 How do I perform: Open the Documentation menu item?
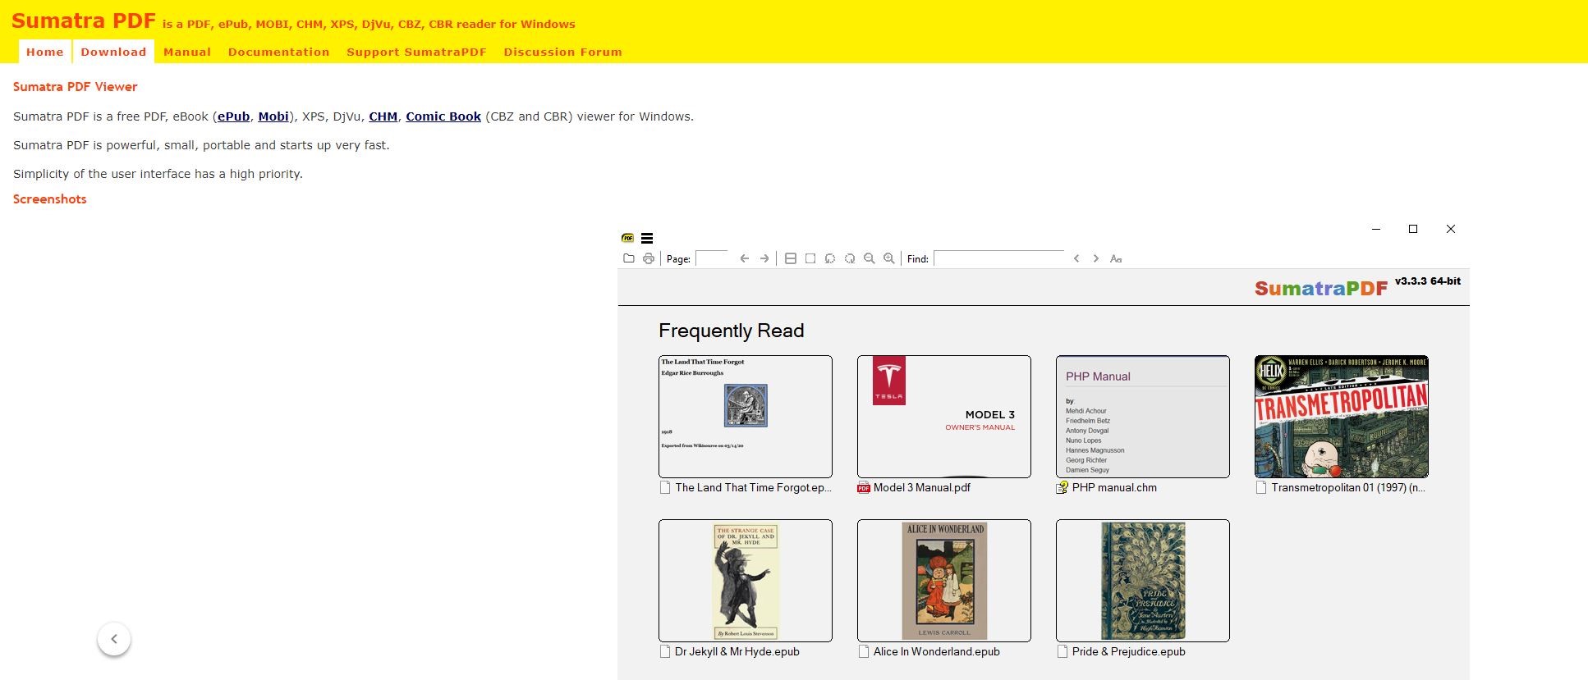pyautogui.click(x=279, y=52)
